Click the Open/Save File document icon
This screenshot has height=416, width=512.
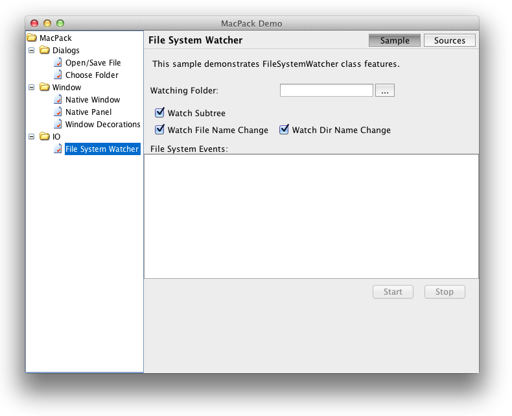pyautogui.click(x=58, y=62)
